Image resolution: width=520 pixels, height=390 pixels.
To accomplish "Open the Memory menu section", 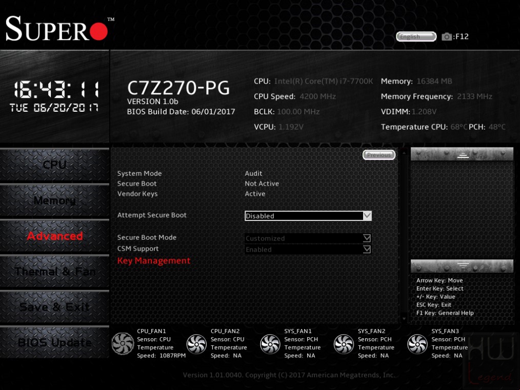I will click(x=55, y=200).
